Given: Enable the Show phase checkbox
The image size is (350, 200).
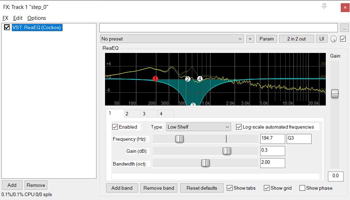Looking at the screenshot, I should 302,188.
